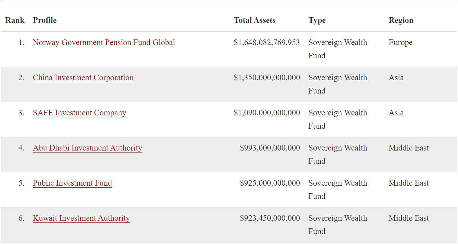Click the $993,000,000,000 assets cell

point(270,148)
